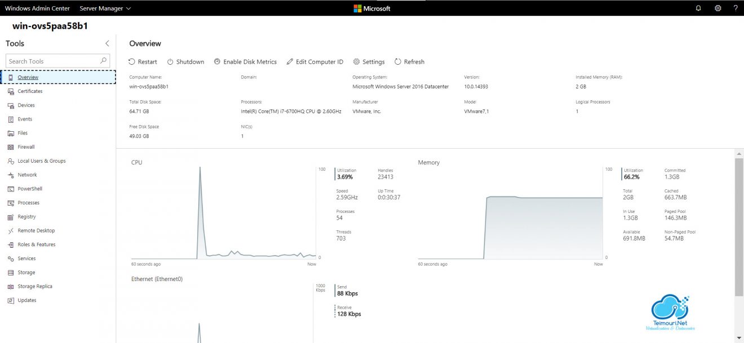Click the Windows Admin Center title

pyautogui.click(x=37, y=8)
